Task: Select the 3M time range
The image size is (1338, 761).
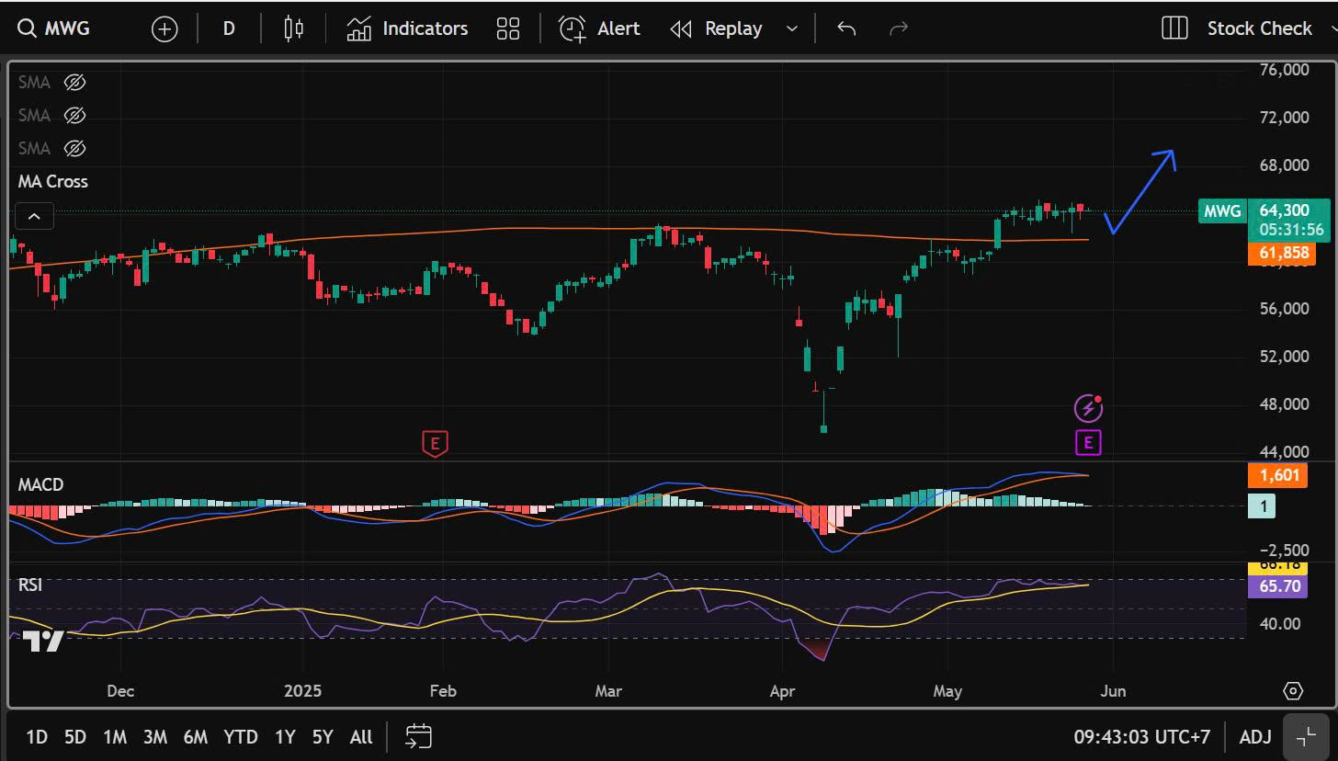Action: point(154,737)
